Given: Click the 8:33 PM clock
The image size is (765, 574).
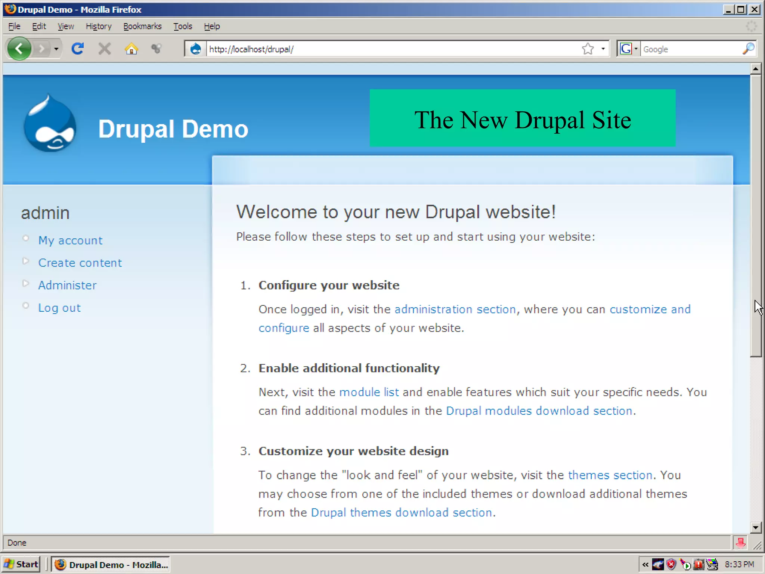Looking at the screenshot, I should coord(739,564).
